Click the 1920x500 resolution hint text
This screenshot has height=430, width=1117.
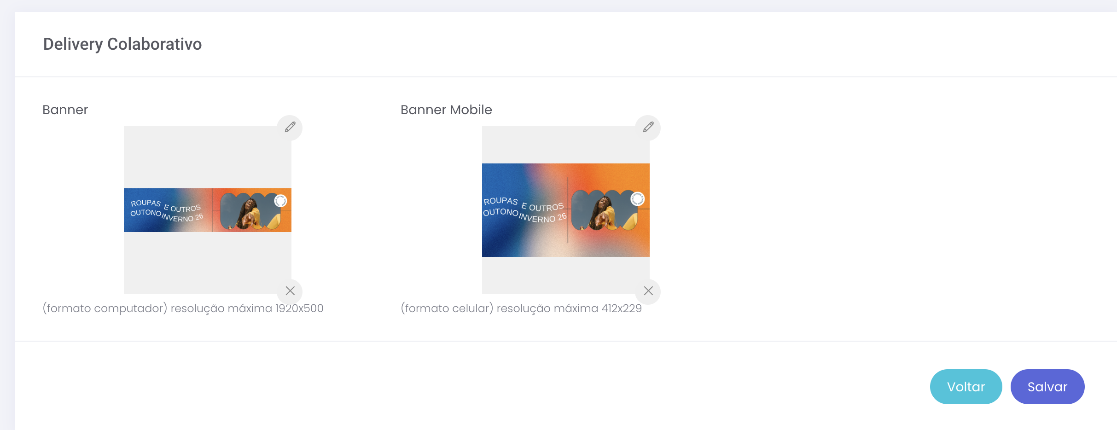tap(183, 308)
